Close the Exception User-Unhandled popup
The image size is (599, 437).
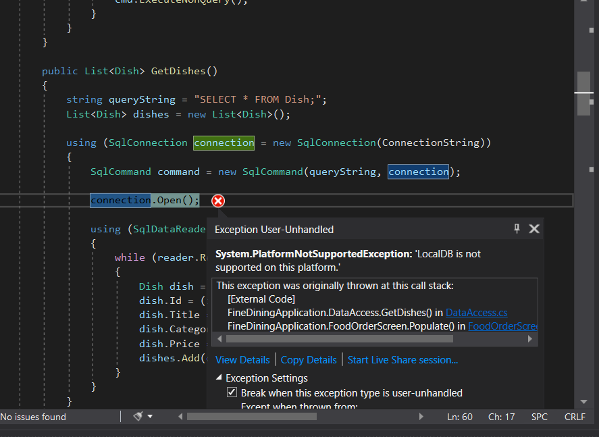[x=533, y=228]
